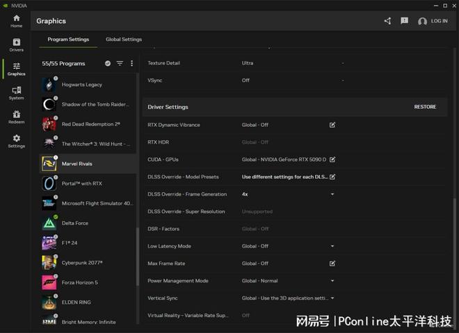This screenshot has height=333, width=459.
Task: Click Hogwarts Legacy game thumbnail
Action: pyautogui.click(x=49, y=85)
